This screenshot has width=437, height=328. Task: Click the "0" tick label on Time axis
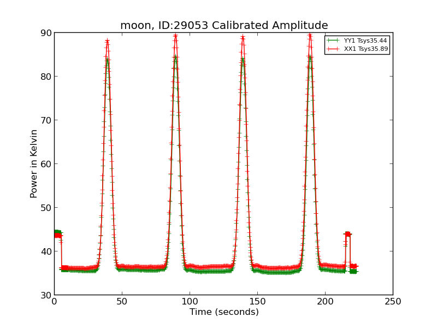coord(54,302)
